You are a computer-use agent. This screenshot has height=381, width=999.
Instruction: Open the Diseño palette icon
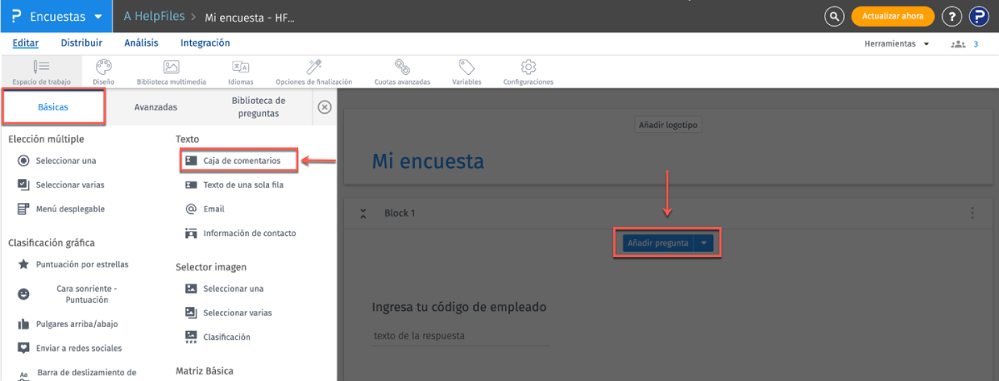[x=103, y=67]
